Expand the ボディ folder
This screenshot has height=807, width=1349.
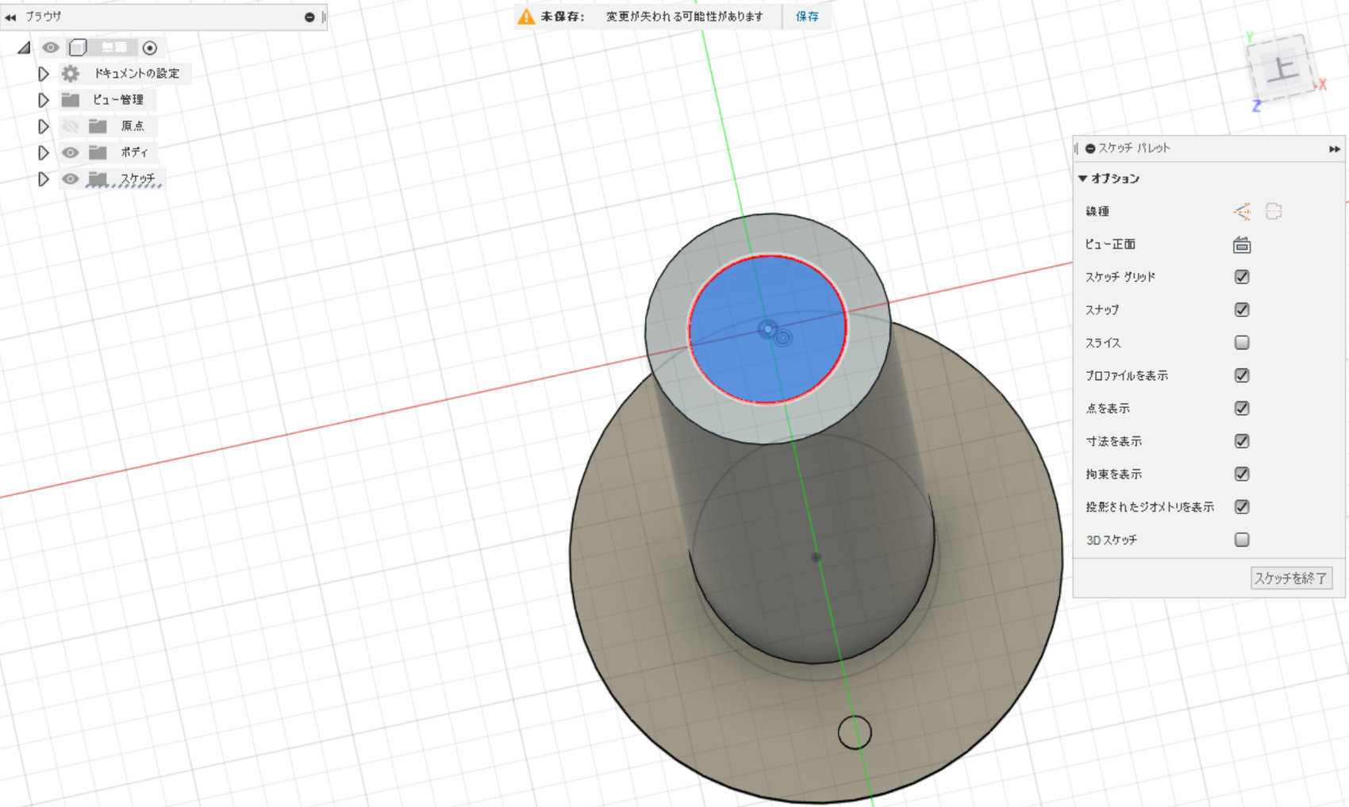click(x=44, y=152)
